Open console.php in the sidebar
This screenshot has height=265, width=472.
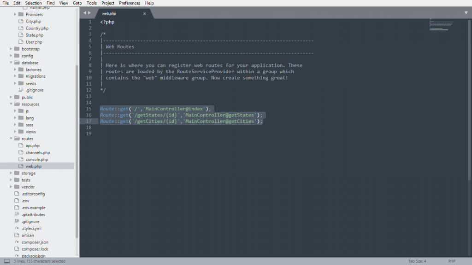[x=36, y=159]
